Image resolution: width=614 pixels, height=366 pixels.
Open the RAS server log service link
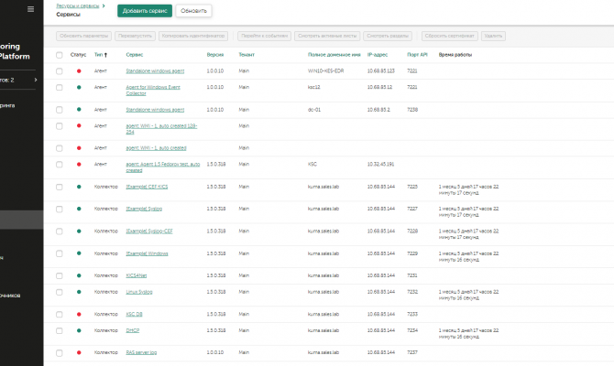141,352
